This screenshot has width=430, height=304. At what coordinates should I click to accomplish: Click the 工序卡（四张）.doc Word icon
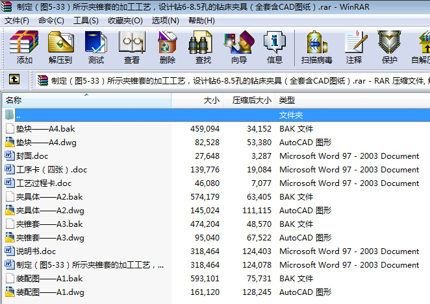point(10,169)
